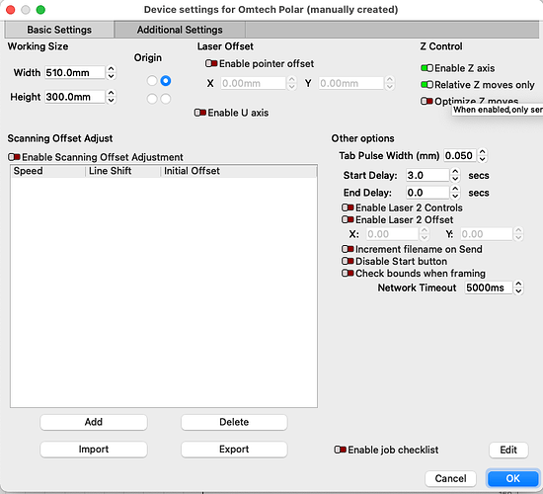Viewport: 543px width, 494px height.
Task: Toggle Optimize Z moves switch
Action: 427,101
